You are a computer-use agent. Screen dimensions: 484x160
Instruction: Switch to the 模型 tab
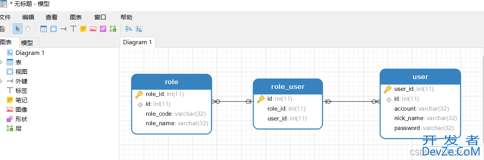click(27, 43)
